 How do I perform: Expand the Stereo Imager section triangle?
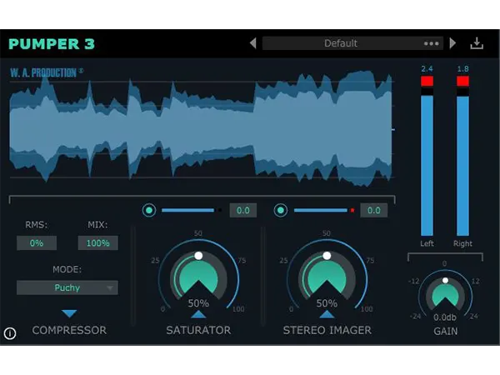point(327,314)
